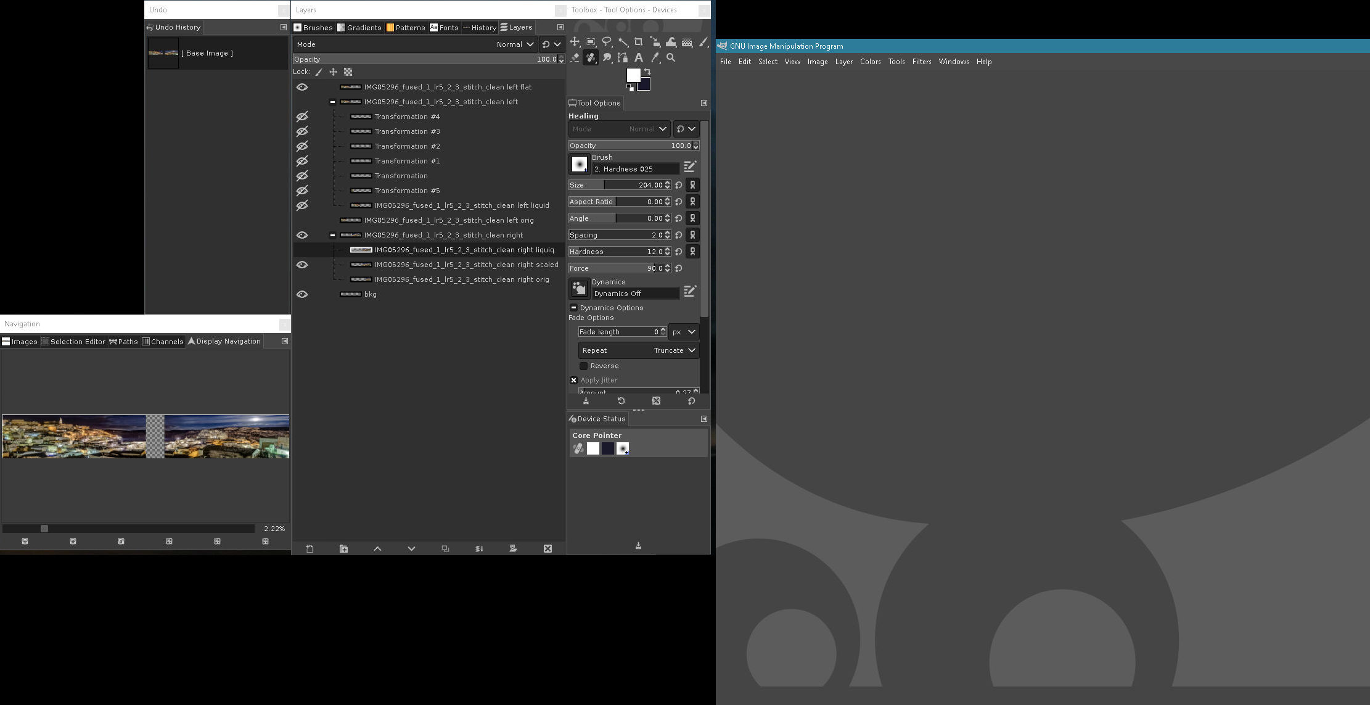Select the Free Select lasso tool
The image size is (1370, 705).
[x=607, y=42]
